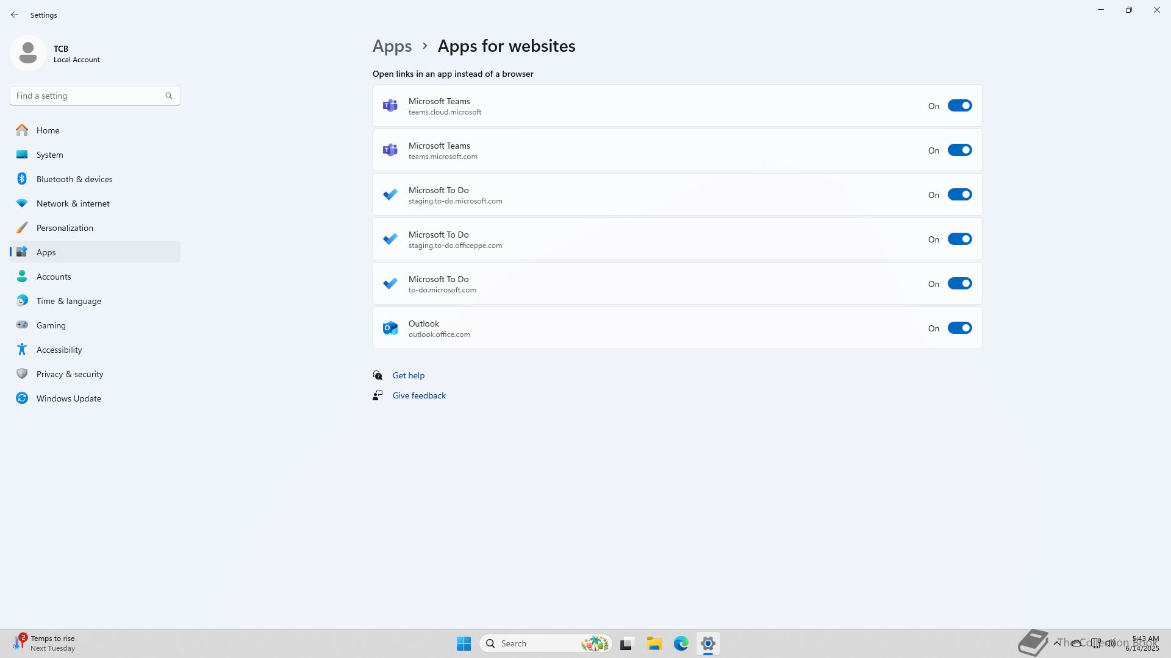Switch off the teams.microsoft.com toggle
Image resolution: width=1171 pixels, height=658 pixels.
959,150
